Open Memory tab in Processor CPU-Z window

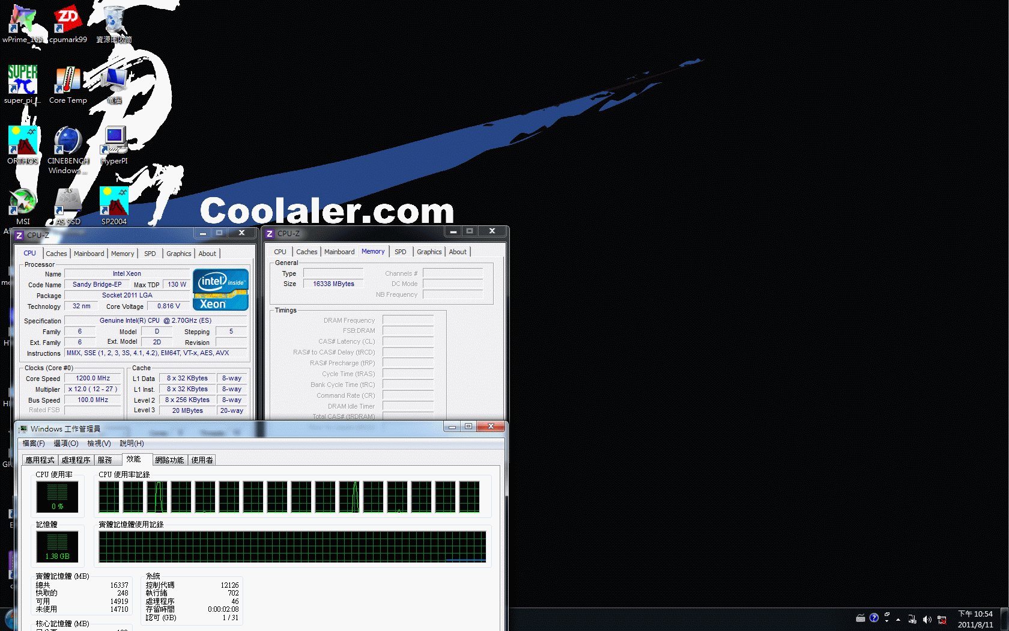[123, 254]
